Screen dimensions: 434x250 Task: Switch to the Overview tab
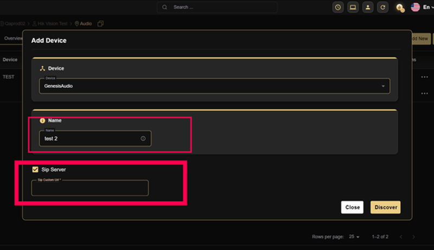click(13, 39)
